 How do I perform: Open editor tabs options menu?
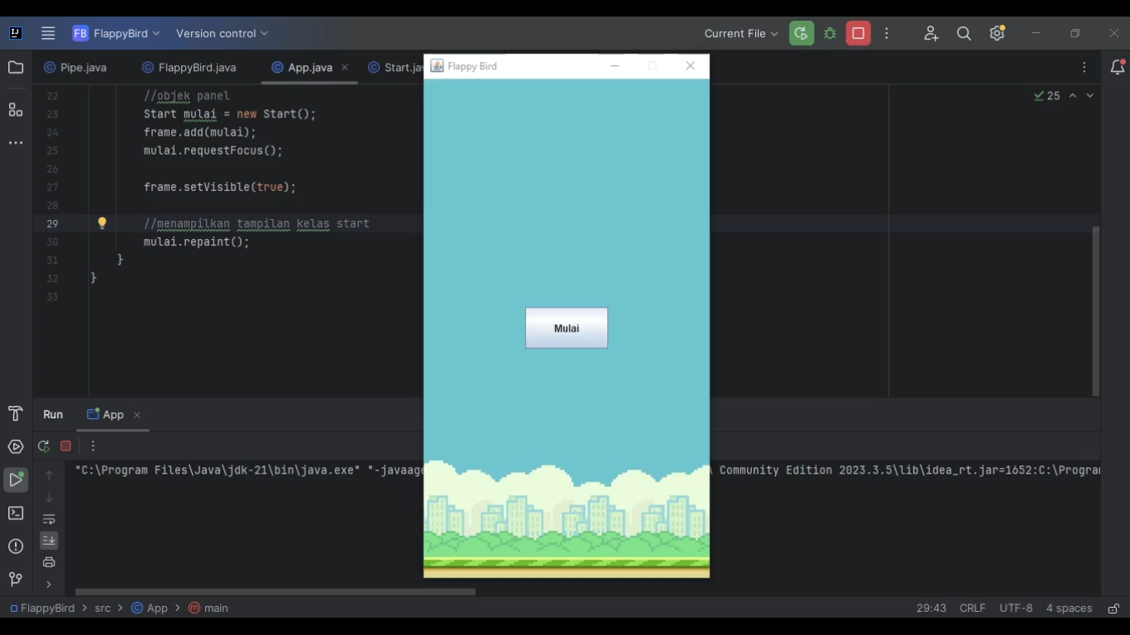coord(1085,68)
